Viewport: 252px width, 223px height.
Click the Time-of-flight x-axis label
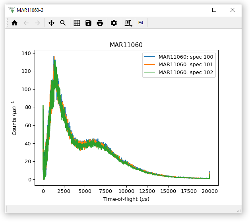(126, 199)
